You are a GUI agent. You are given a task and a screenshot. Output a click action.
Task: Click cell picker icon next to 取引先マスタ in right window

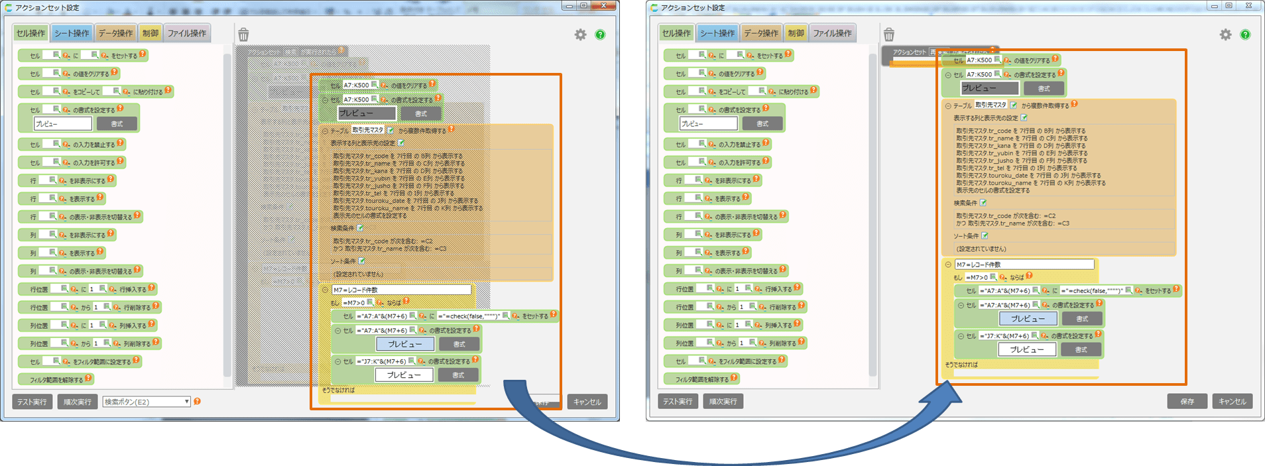(1013, 105)
